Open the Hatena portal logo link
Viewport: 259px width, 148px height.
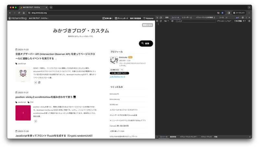[148, 18]
